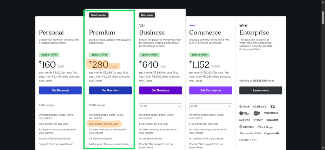This screenshot has height=150, width=325.
Task: Choose the Get Premium button
Action: (110, 90)
